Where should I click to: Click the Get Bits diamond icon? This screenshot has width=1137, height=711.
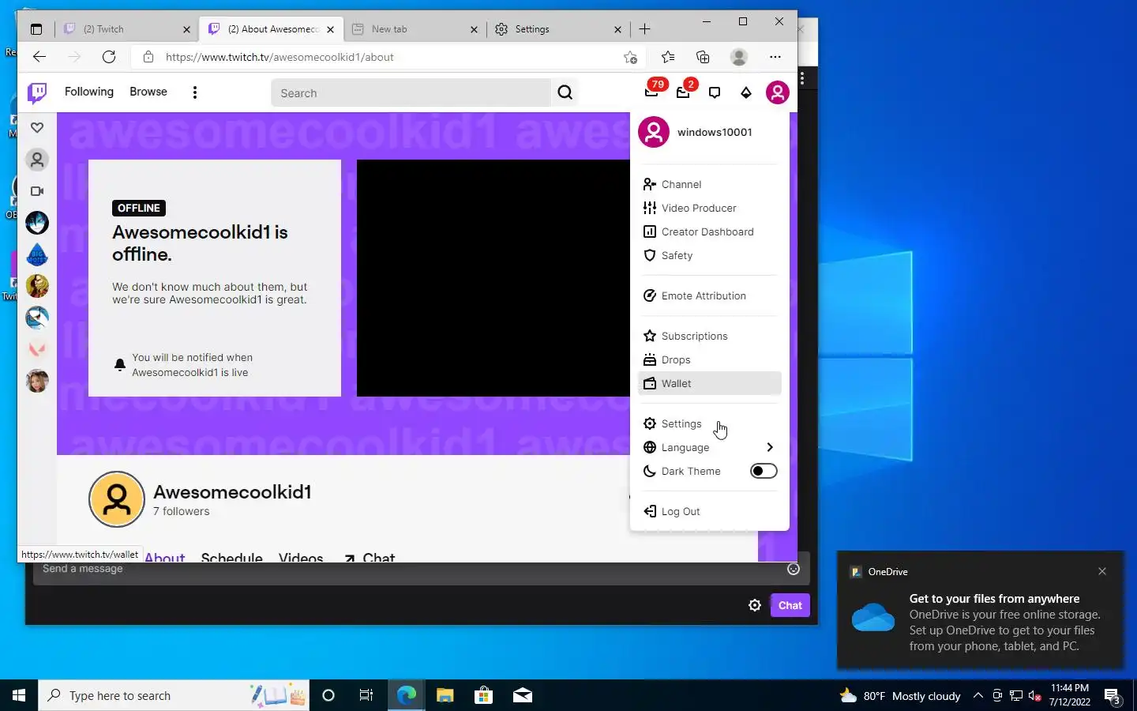746,92
